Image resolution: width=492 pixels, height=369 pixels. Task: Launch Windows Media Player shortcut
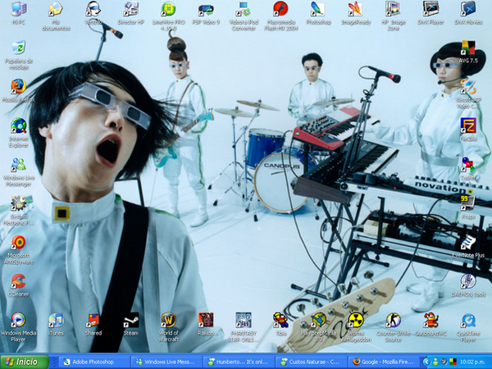18,321
